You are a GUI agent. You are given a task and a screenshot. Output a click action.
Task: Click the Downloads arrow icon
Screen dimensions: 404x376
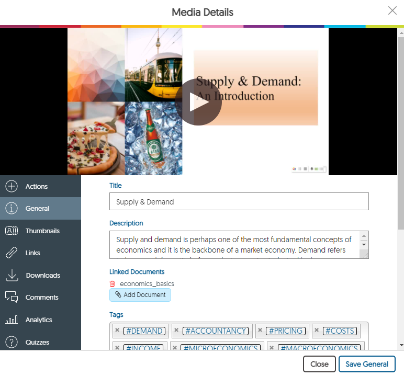pos(12,275)
